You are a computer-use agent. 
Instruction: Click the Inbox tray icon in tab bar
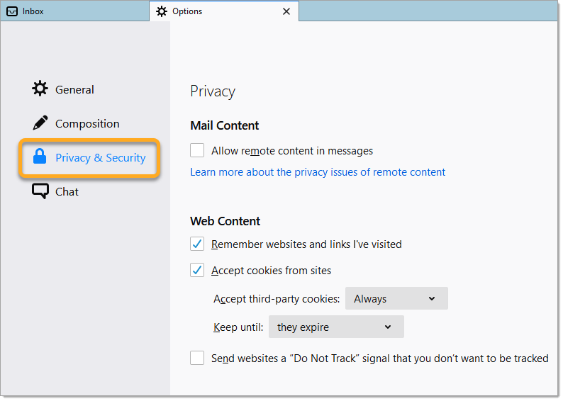click(x=12, y=11)
